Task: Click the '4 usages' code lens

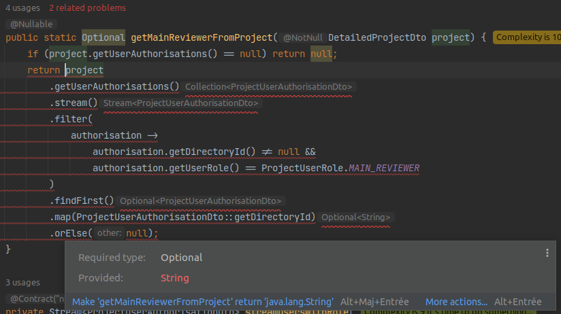Action: [x=23, y=8]
